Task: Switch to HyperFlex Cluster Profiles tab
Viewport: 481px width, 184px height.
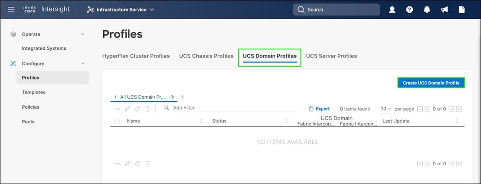Action: [x=136, y=56]
